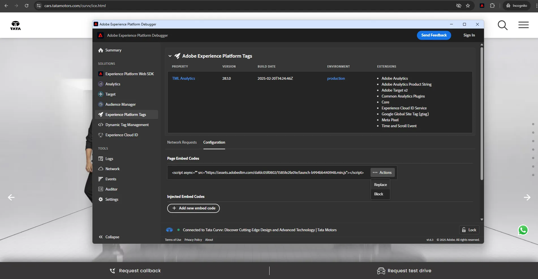Click Adobe Debugger extension icon in browser toolbar
Viewport: 538px width, 279px height.
point(482,6)
